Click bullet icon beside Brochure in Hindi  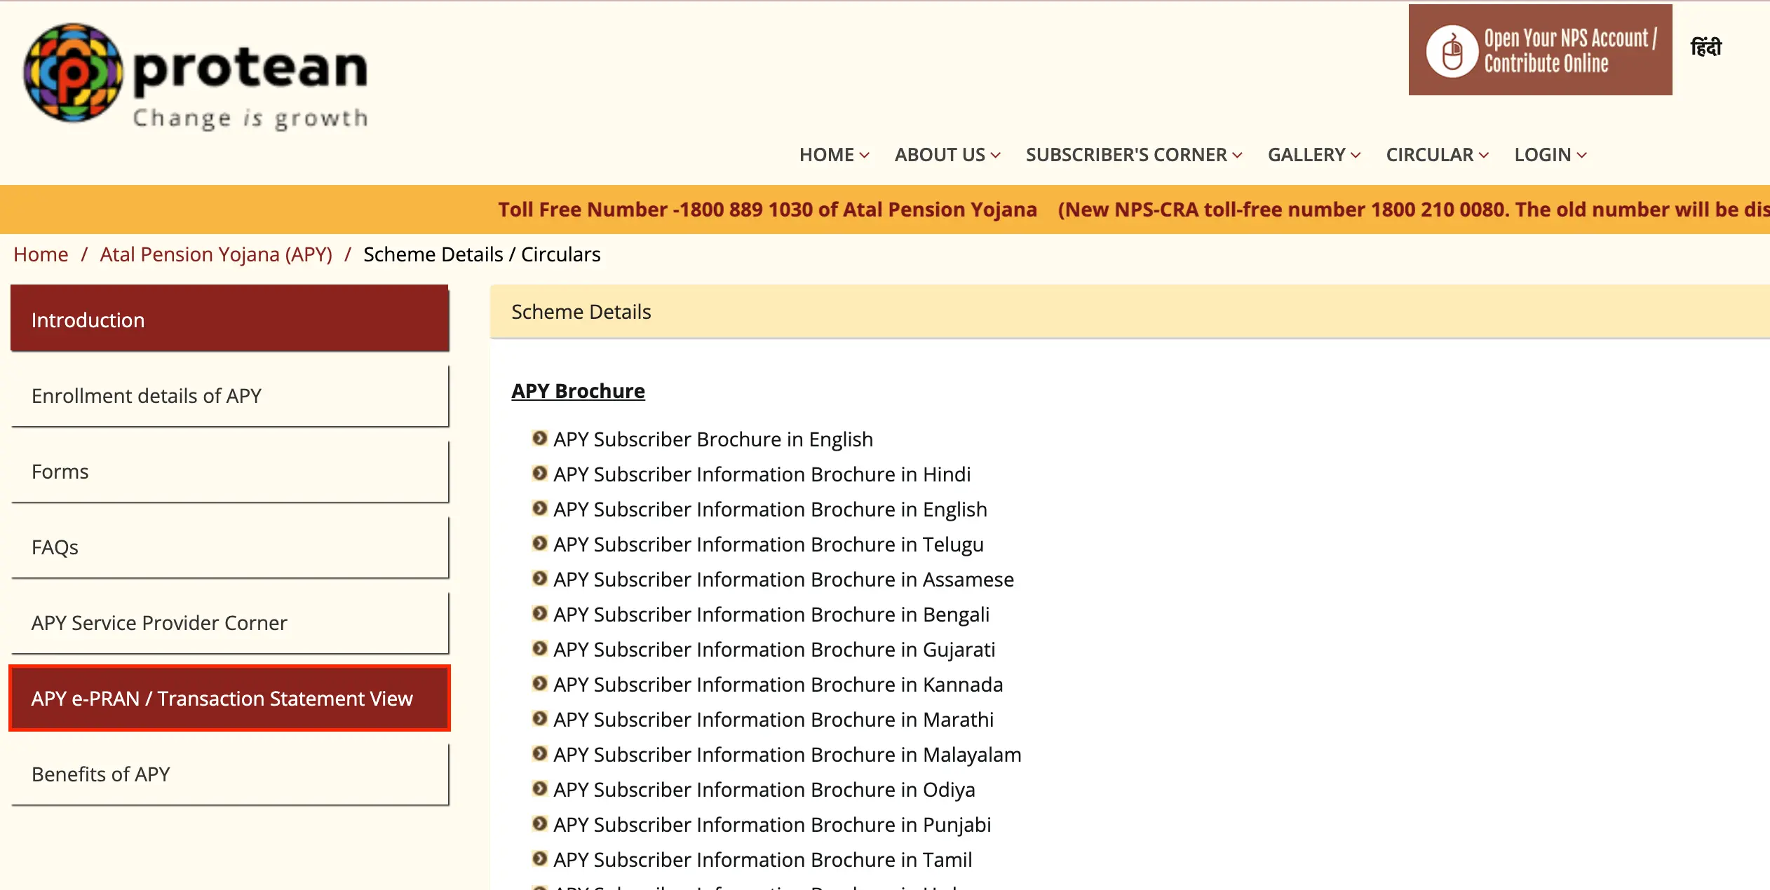coord(539,474)
